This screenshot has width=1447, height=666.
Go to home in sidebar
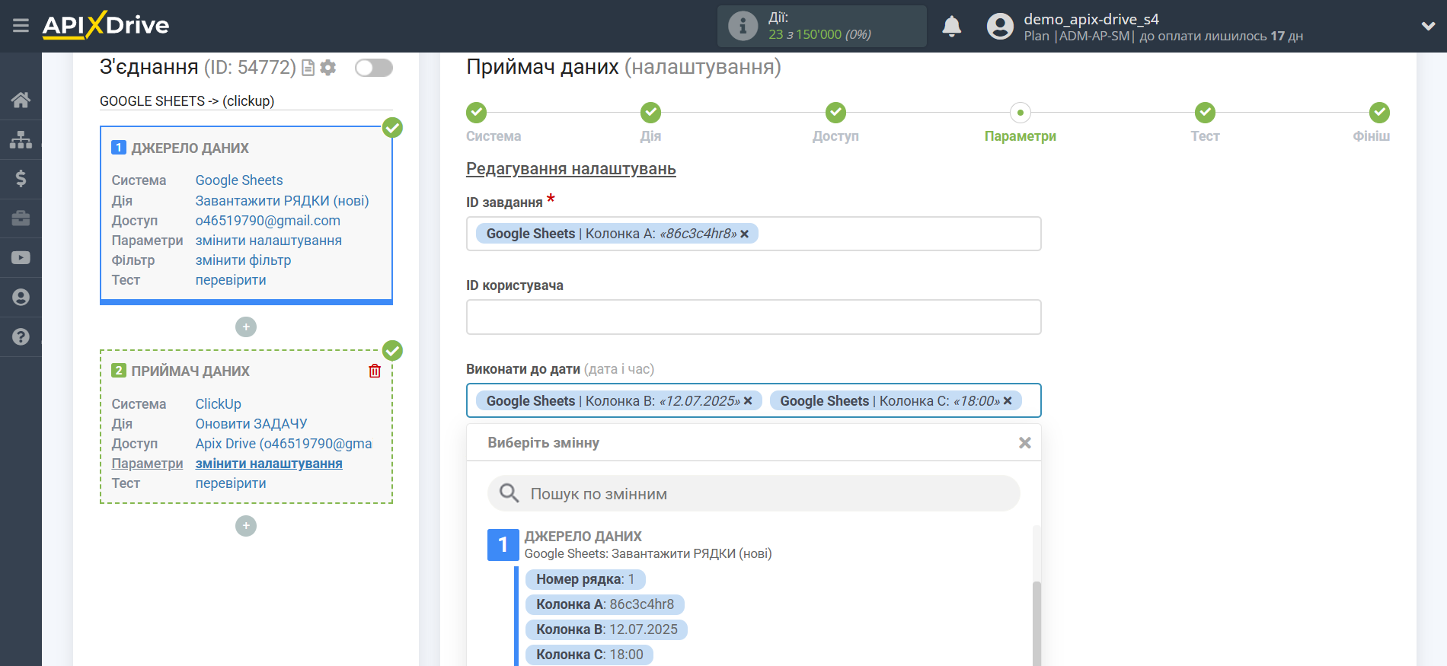point(21,100)
